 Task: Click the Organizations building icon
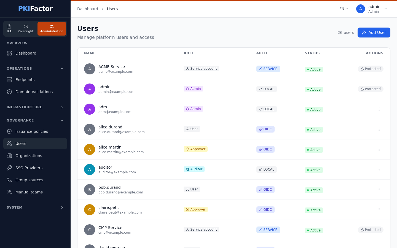(9, 156)
